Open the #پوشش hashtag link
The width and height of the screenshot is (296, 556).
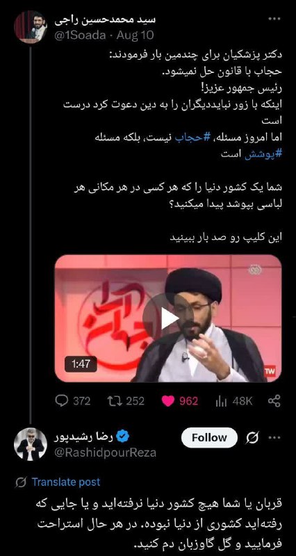[x=263, y=154]
